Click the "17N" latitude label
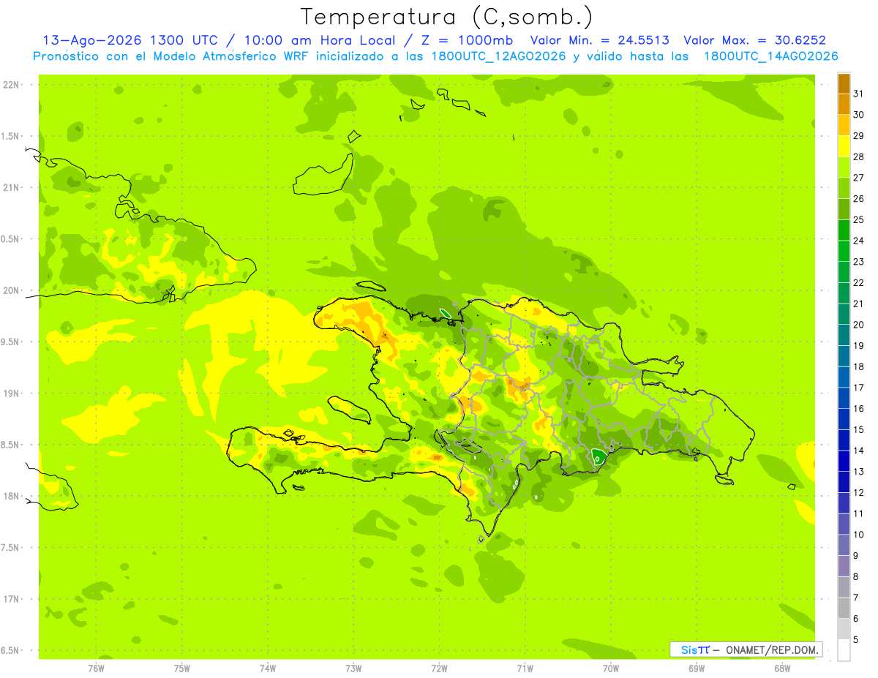Viewport: 878px width, 678px height. point(12,599)
